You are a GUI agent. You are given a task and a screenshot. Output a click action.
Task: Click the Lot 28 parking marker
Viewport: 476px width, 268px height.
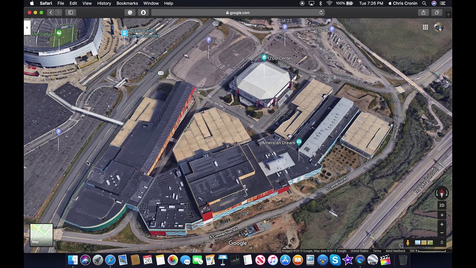(x=332, y=29)
